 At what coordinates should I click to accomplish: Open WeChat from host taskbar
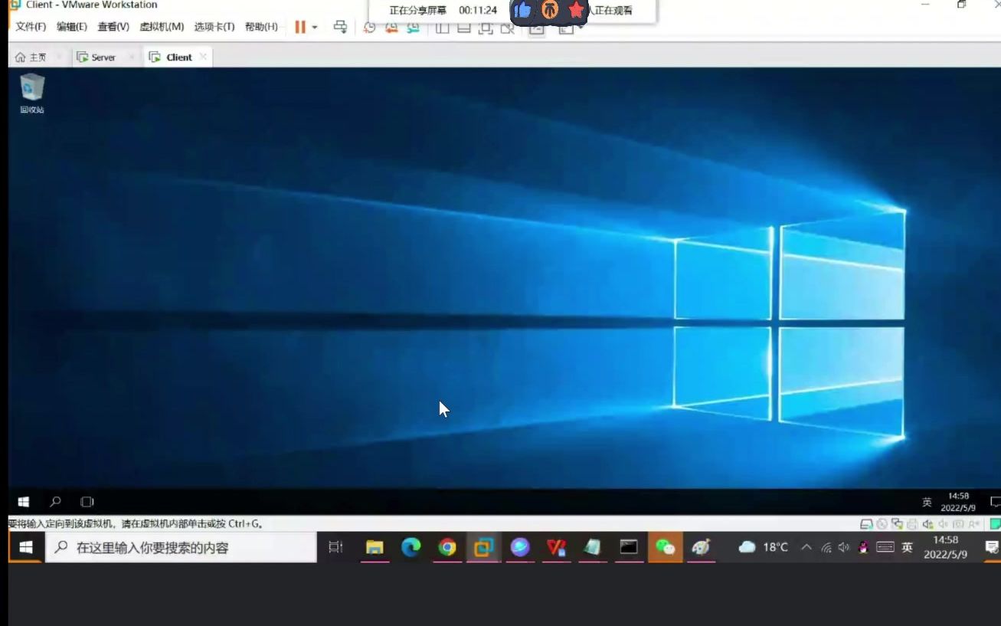coord(665,547)
